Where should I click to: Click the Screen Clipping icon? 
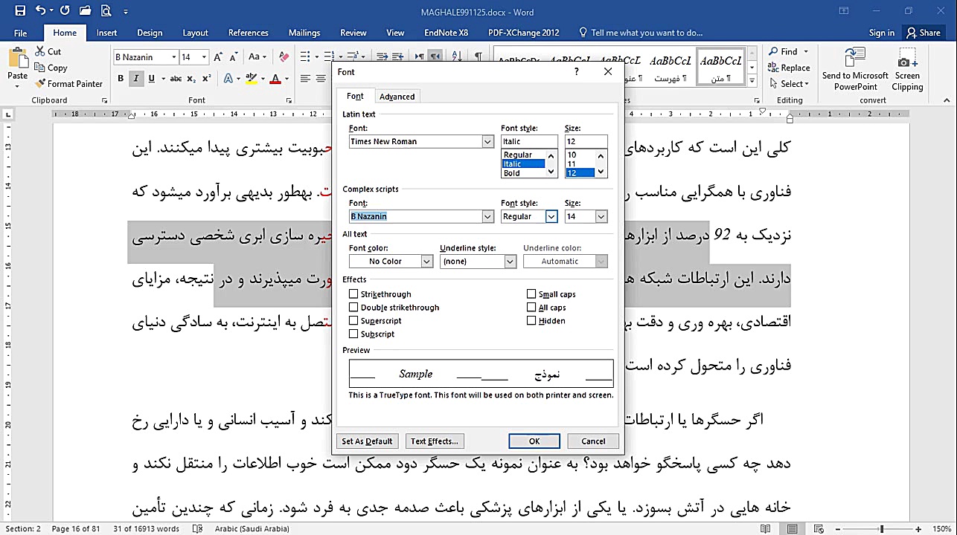click(907, 68)
